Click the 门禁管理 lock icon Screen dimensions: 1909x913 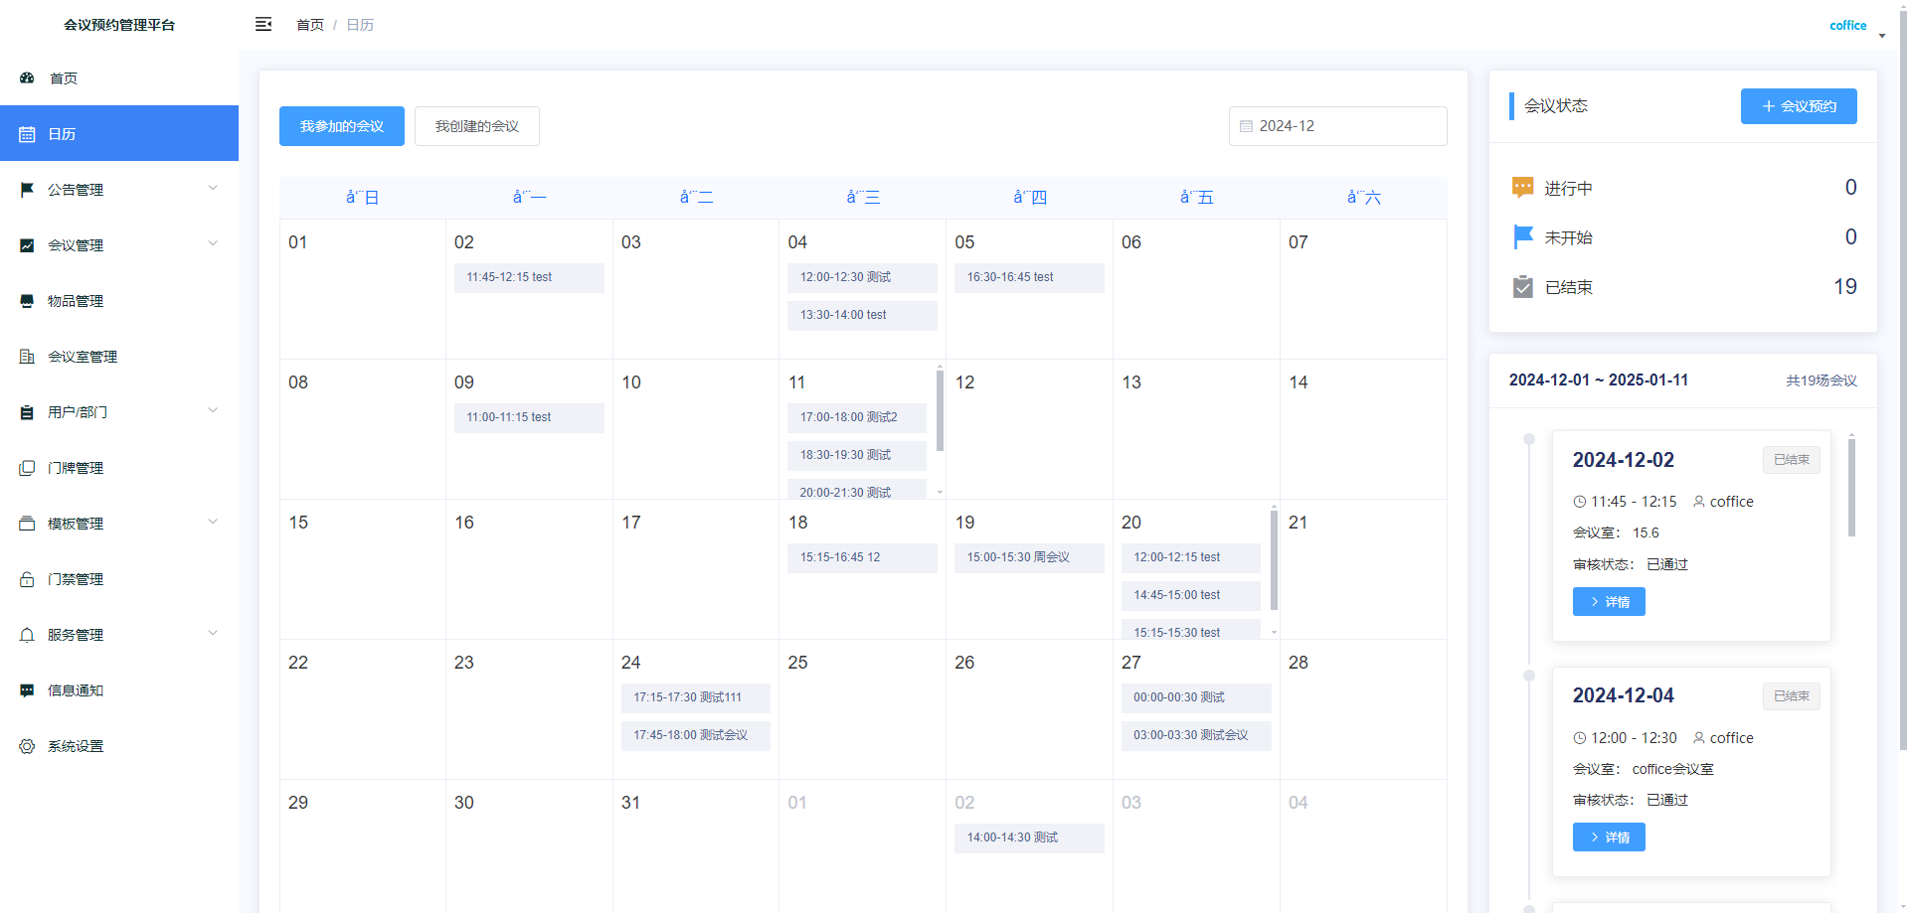tap(27, 579)
